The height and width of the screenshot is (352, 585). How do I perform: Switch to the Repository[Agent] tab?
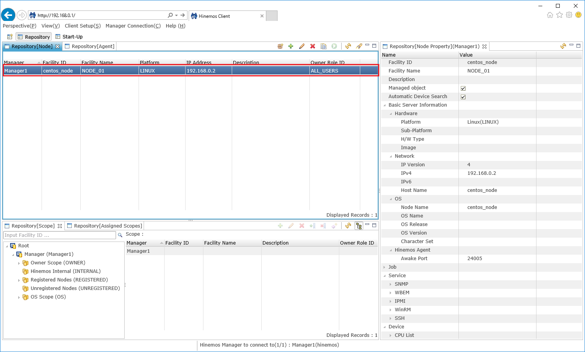(x=90, y=46)
